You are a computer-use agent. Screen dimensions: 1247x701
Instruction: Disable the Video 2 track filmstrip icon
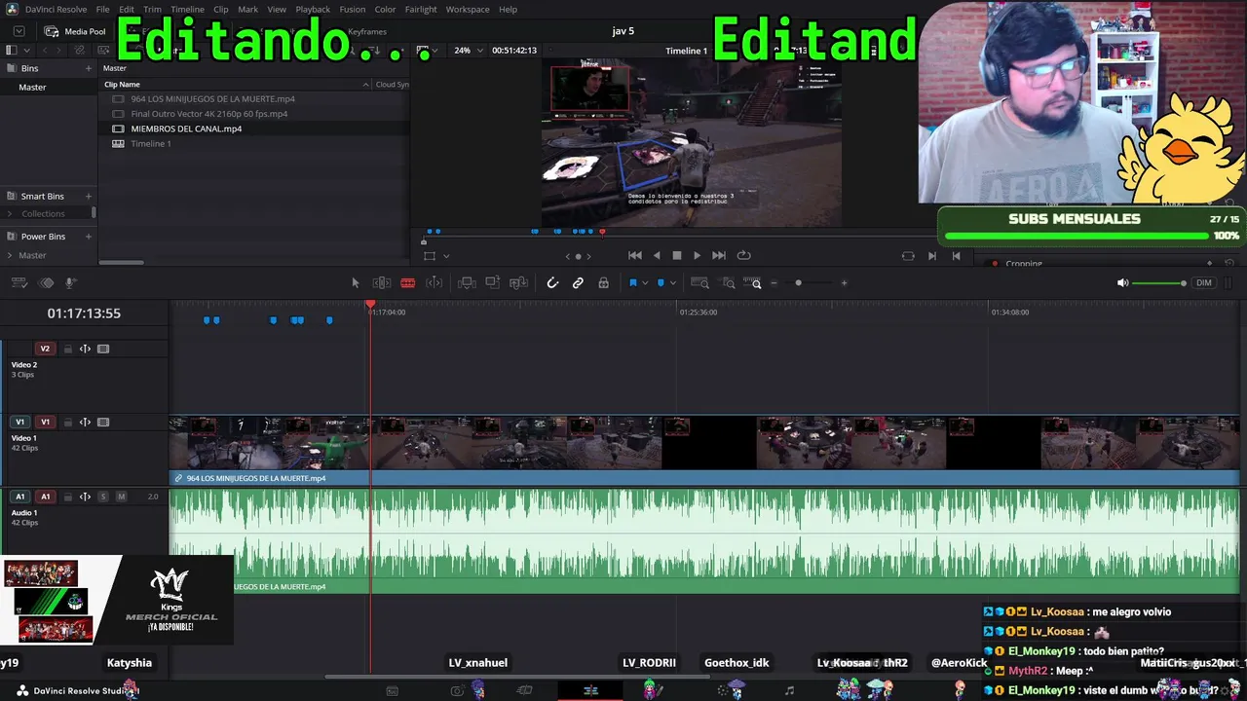(x=103, y=349)
